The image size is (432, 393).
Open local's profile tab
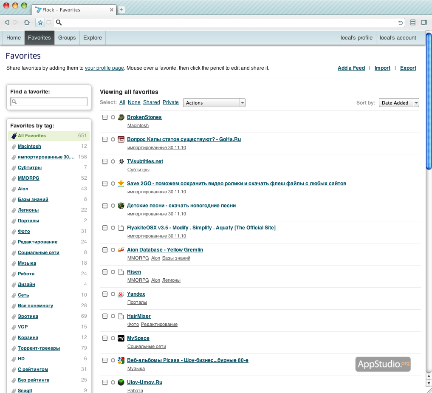pos(356,38)
